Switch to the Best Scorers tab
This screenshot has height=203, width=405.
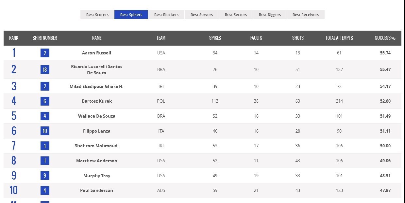click(x=97, y=15)
